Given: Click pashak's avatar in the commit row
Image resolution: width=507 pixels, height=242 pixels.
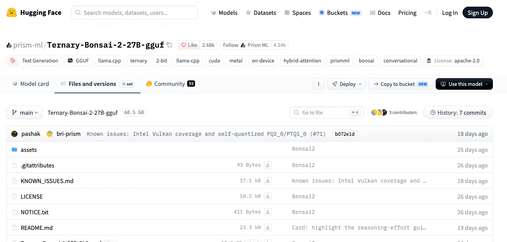Looking at the screenshot, I should coord(14,134).
